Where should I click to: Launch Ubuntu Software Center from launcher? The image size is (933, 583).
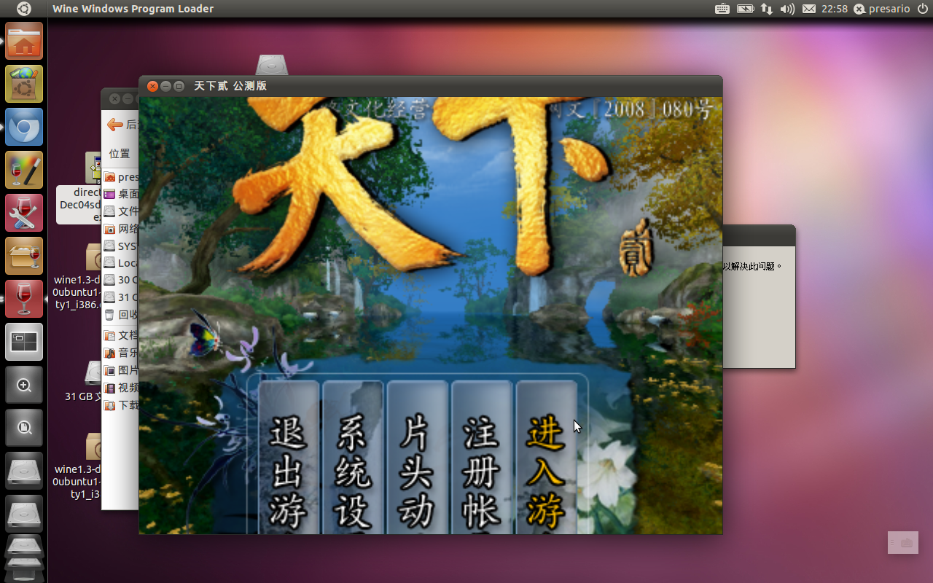pyautogui.click(x=24, y=84)
